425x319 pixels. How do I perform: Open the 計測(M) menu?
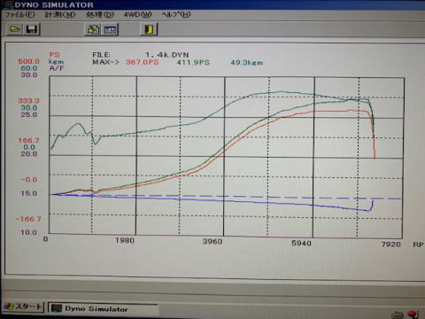[x=60, y=14]
